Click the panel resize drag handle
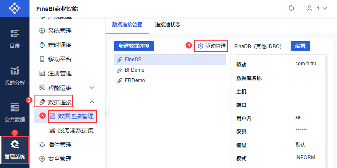 [106, 114]
